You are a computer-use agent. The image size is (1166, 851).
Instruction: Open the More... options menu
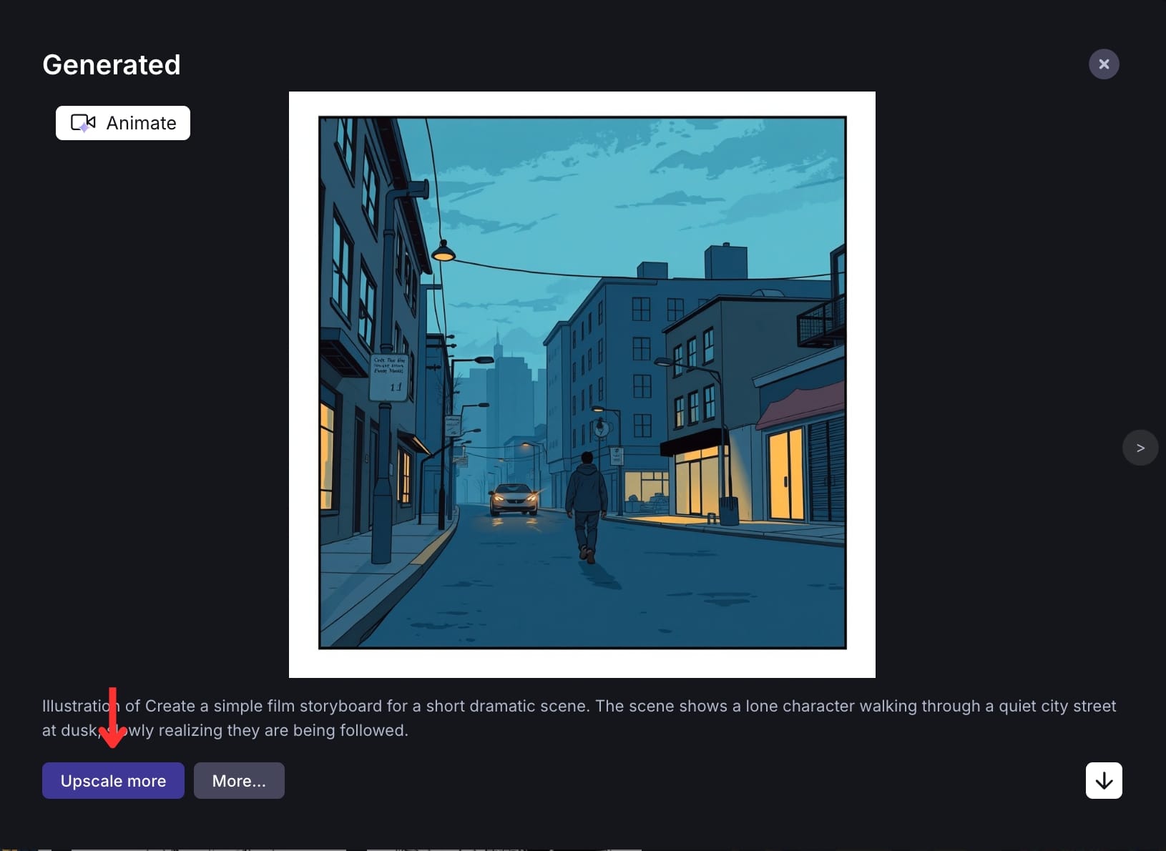tap(239, 780)
